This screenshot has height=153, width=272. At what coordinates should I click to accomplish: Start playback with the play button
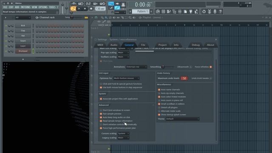click(x=79, y=8)
